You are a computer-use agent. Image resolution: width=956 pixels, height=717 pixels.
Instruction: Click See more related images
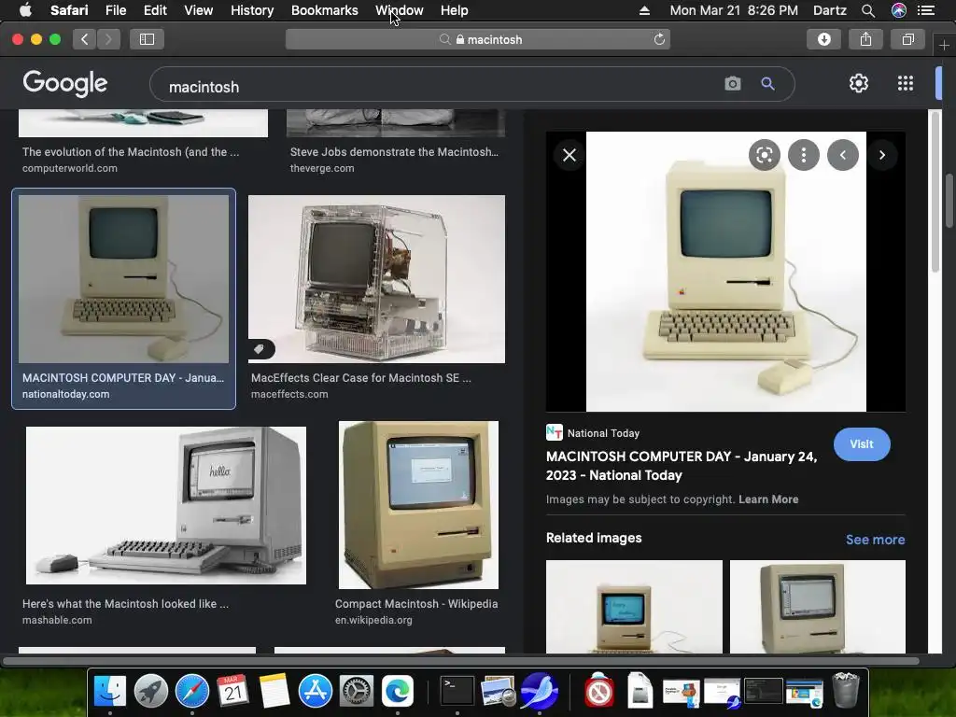point(875,540)
